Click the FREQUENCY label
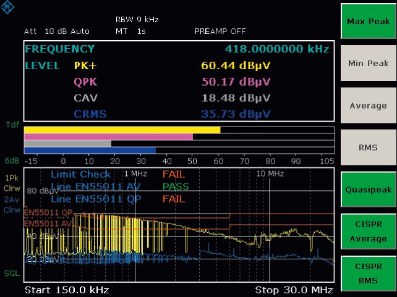 coord(60,49)
